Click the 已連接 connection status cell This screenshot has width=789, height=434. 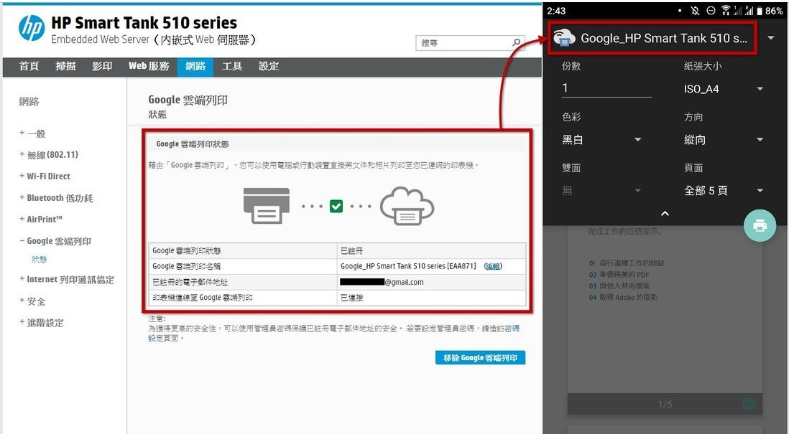431,298
